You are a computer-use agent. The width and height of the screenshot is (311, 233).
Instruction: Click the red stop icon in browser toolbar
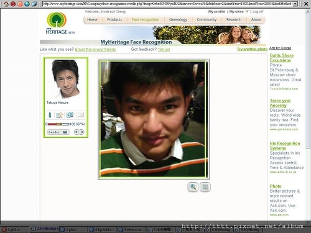[13, 4]
